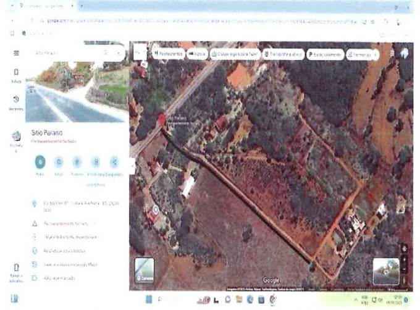Click the Transporte público chip

click(284, 54)
